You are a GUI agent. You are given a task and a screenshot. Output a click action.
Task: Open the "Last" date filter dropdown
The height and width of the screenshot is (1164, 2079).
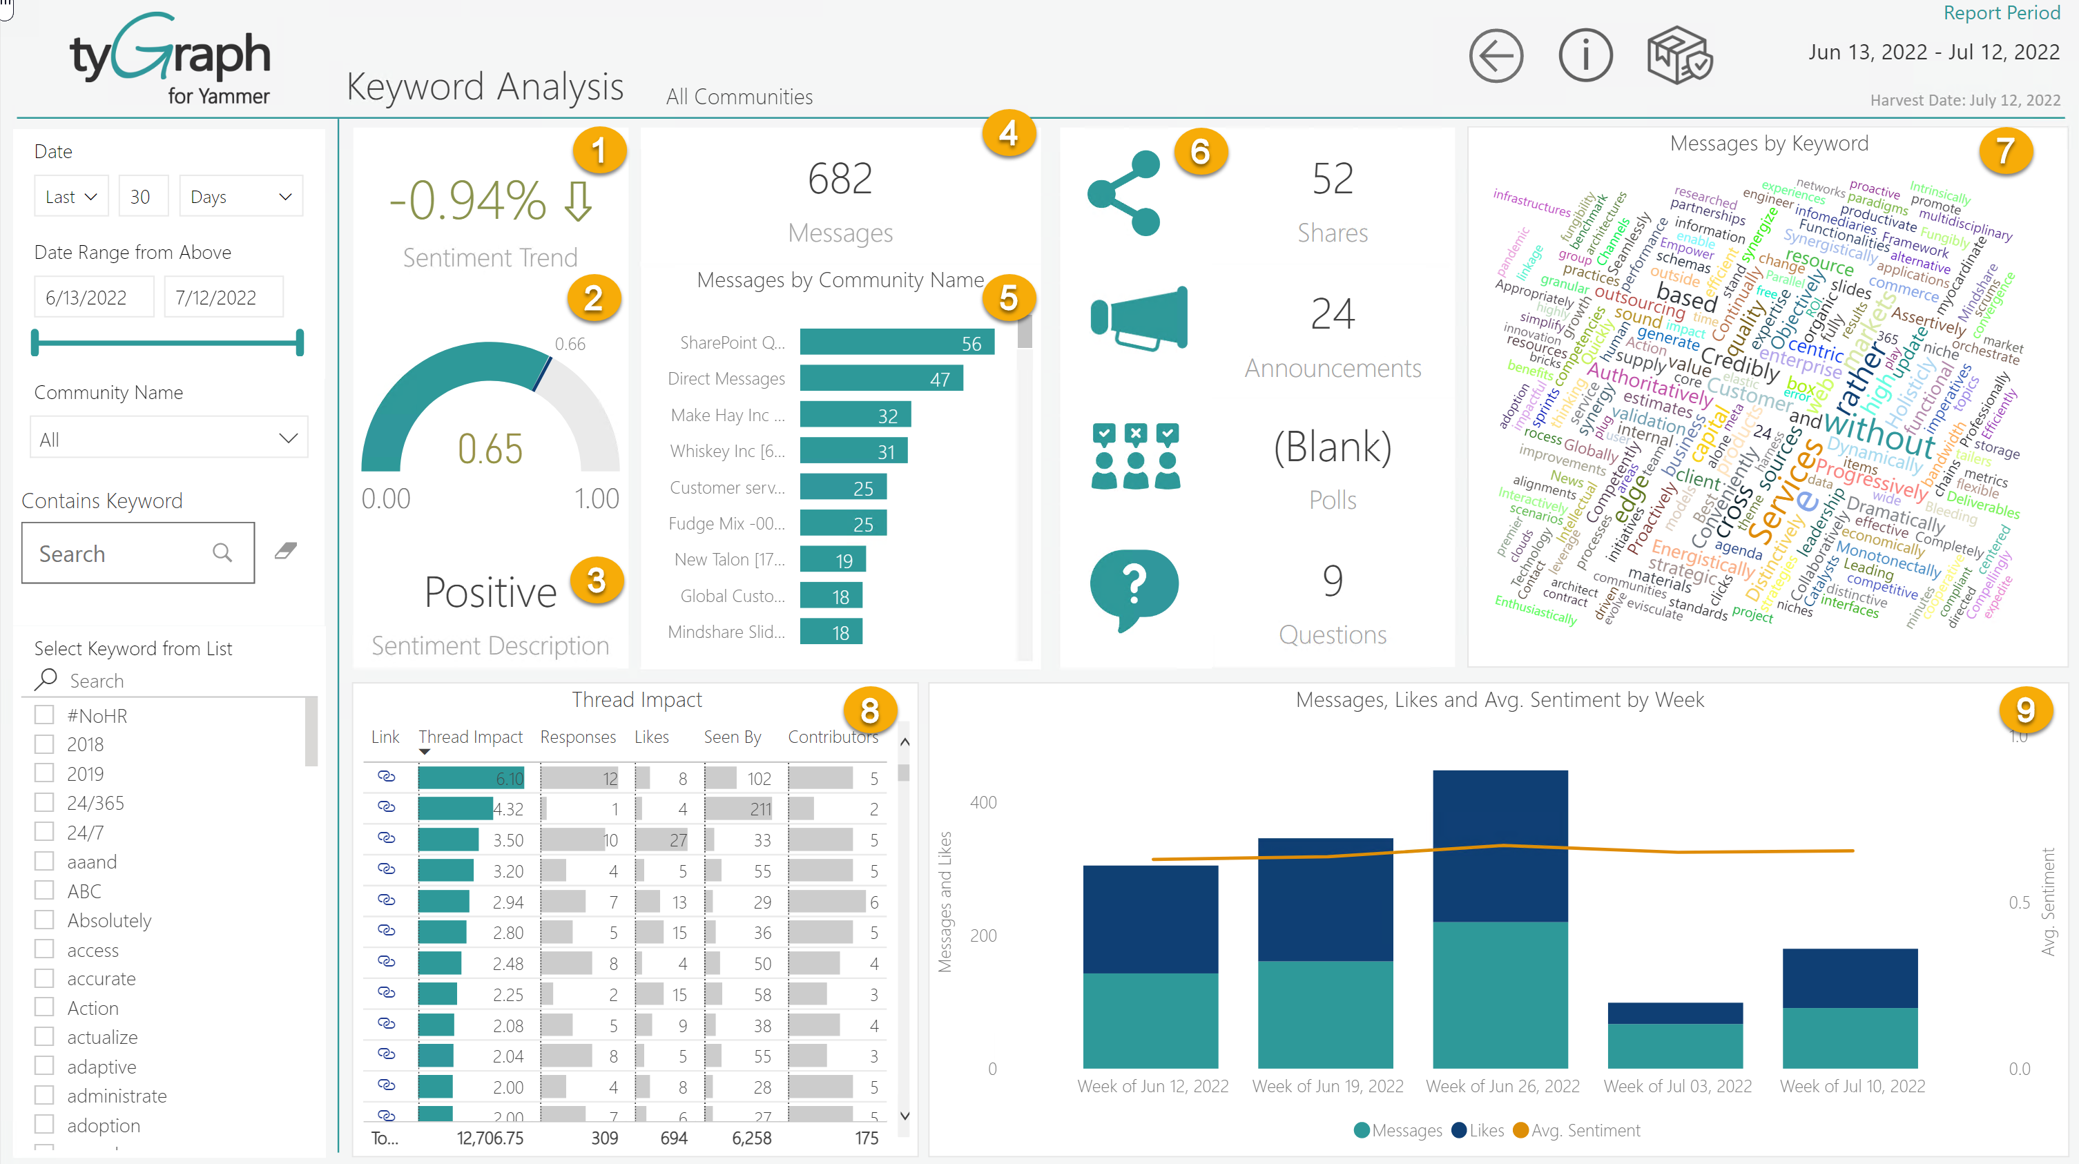pos(70,195)
